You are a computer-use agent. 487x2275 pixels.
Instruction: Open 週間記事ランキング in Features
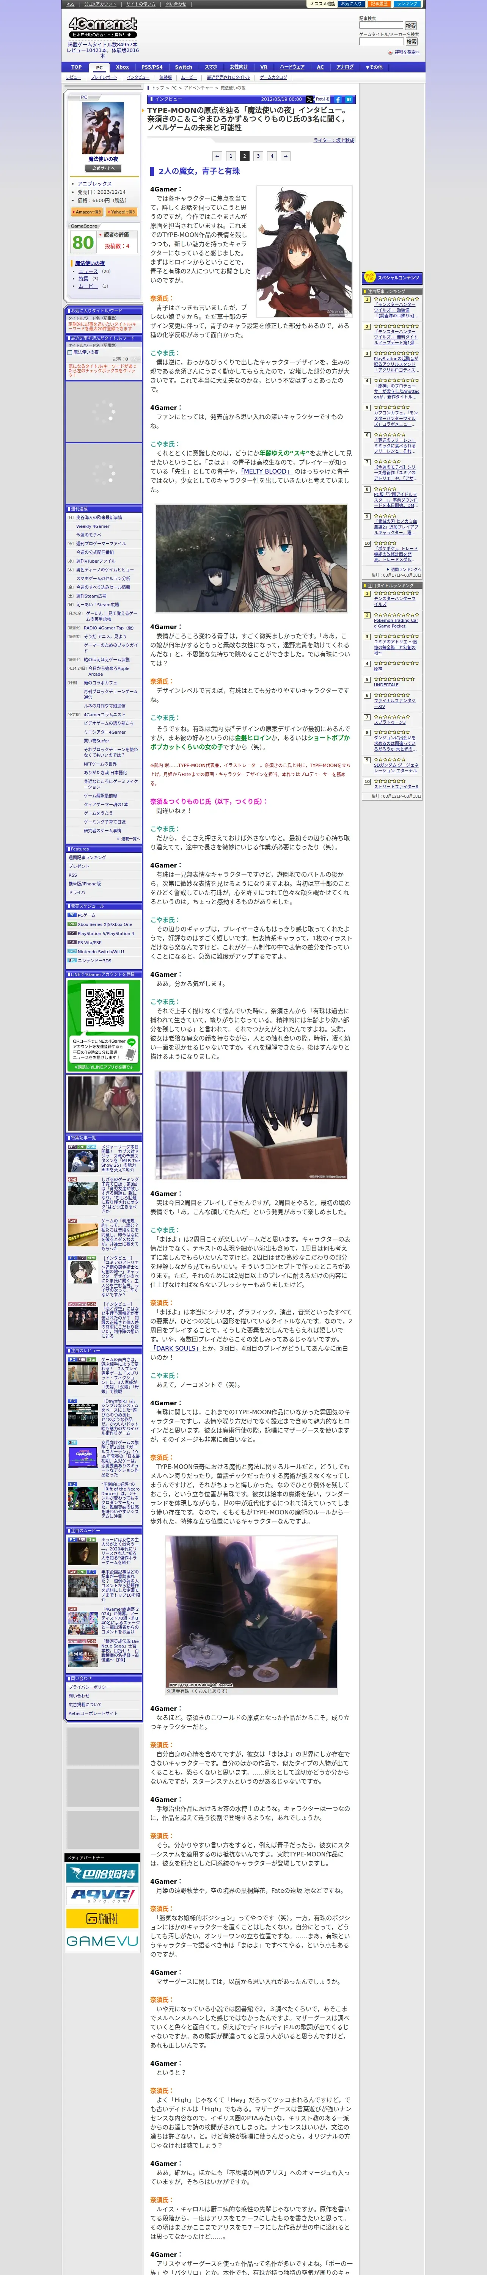pos(88,858)
